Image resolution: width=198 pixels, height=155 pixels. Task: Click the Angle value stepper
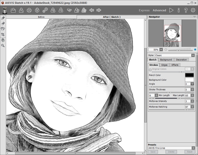tap(192, 84)
